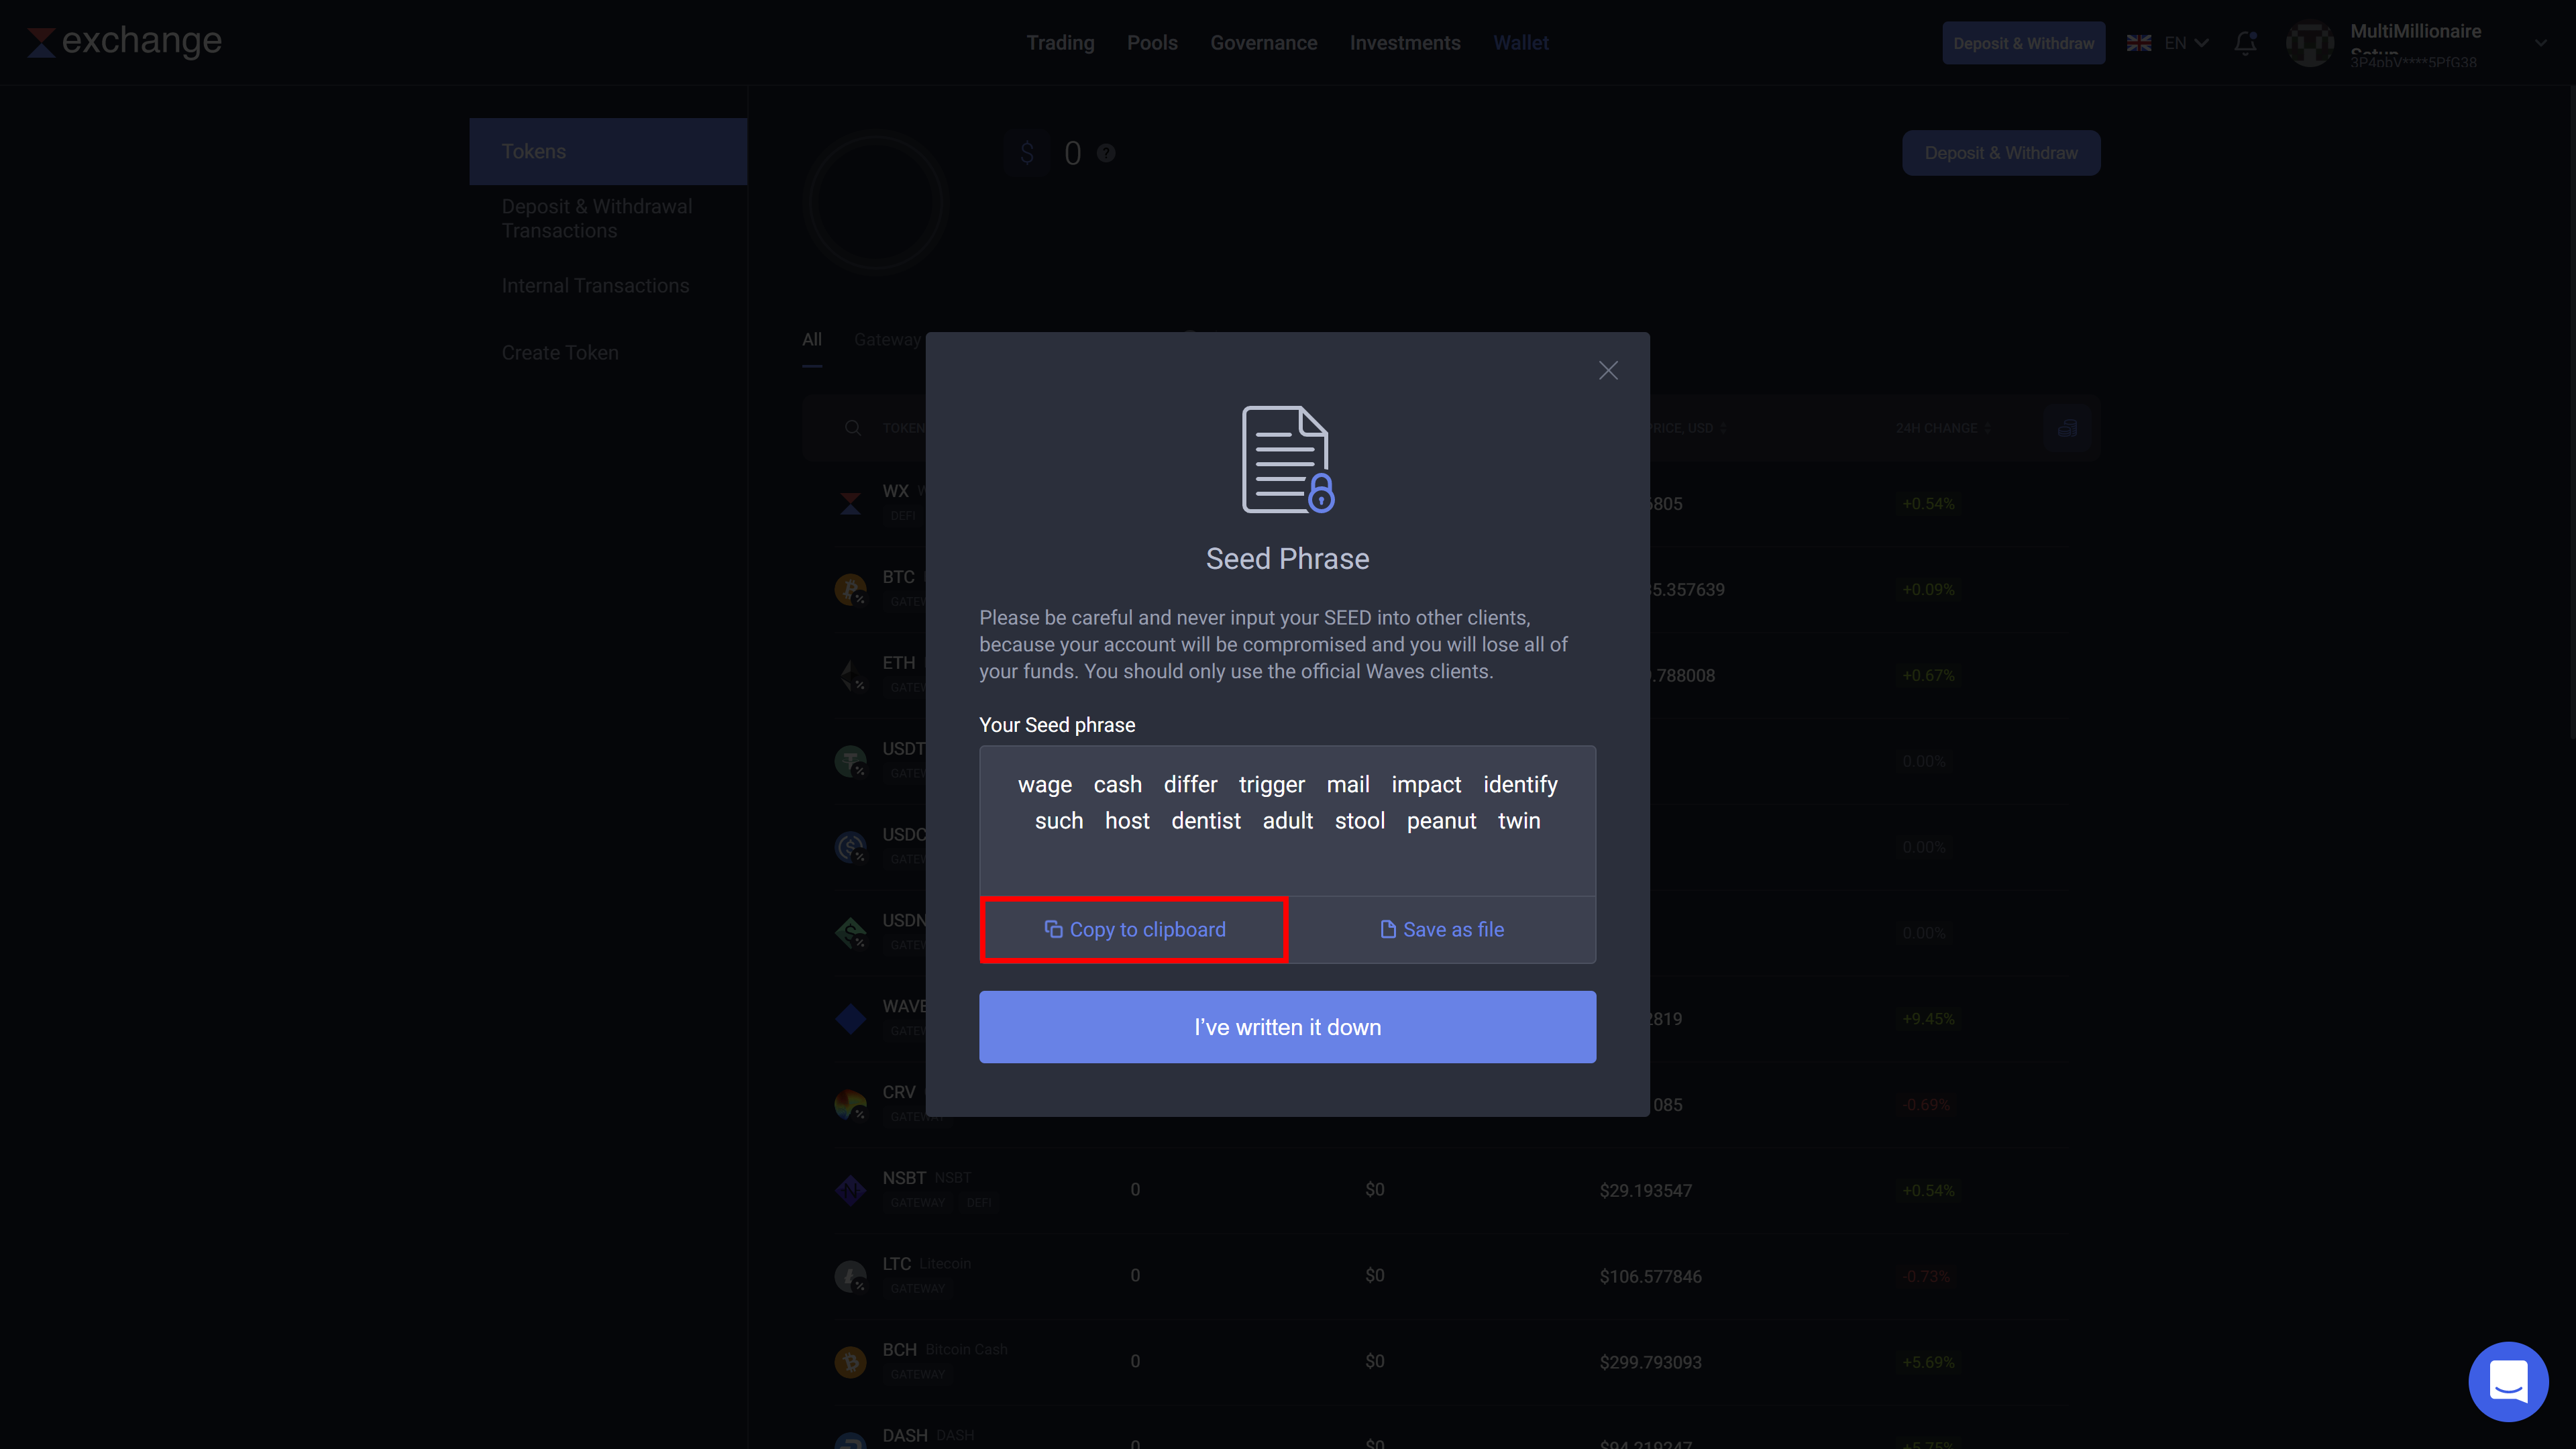The height and width of the screenshot is (1449, 2576).
Task: Click the LTC token icon
Action: click(850, 1276)
